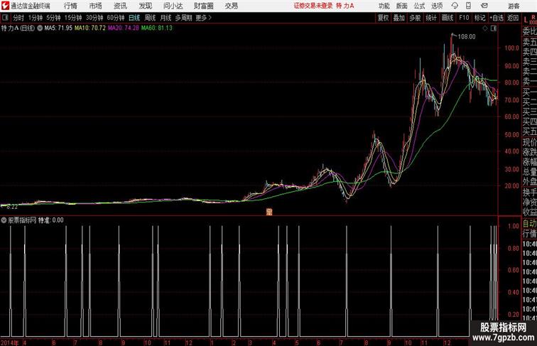Click the 游客 guest account label

click(514, 6)
